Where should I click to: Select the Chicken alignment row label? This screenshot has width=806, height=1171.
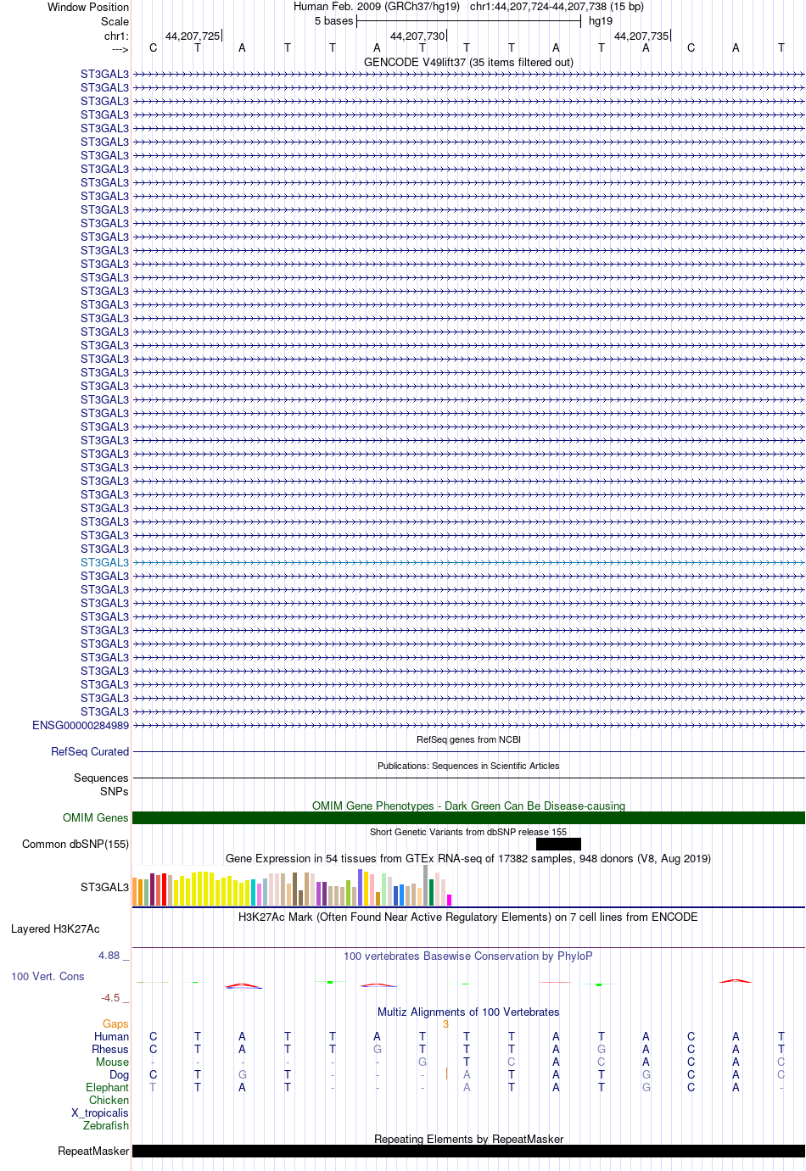tap(109, 1100)
